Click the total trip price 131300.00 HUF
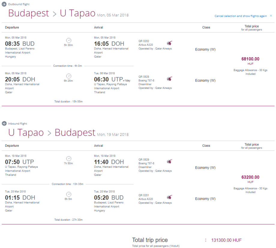Viewport: 276px width, 248px height. coord(226,240)
